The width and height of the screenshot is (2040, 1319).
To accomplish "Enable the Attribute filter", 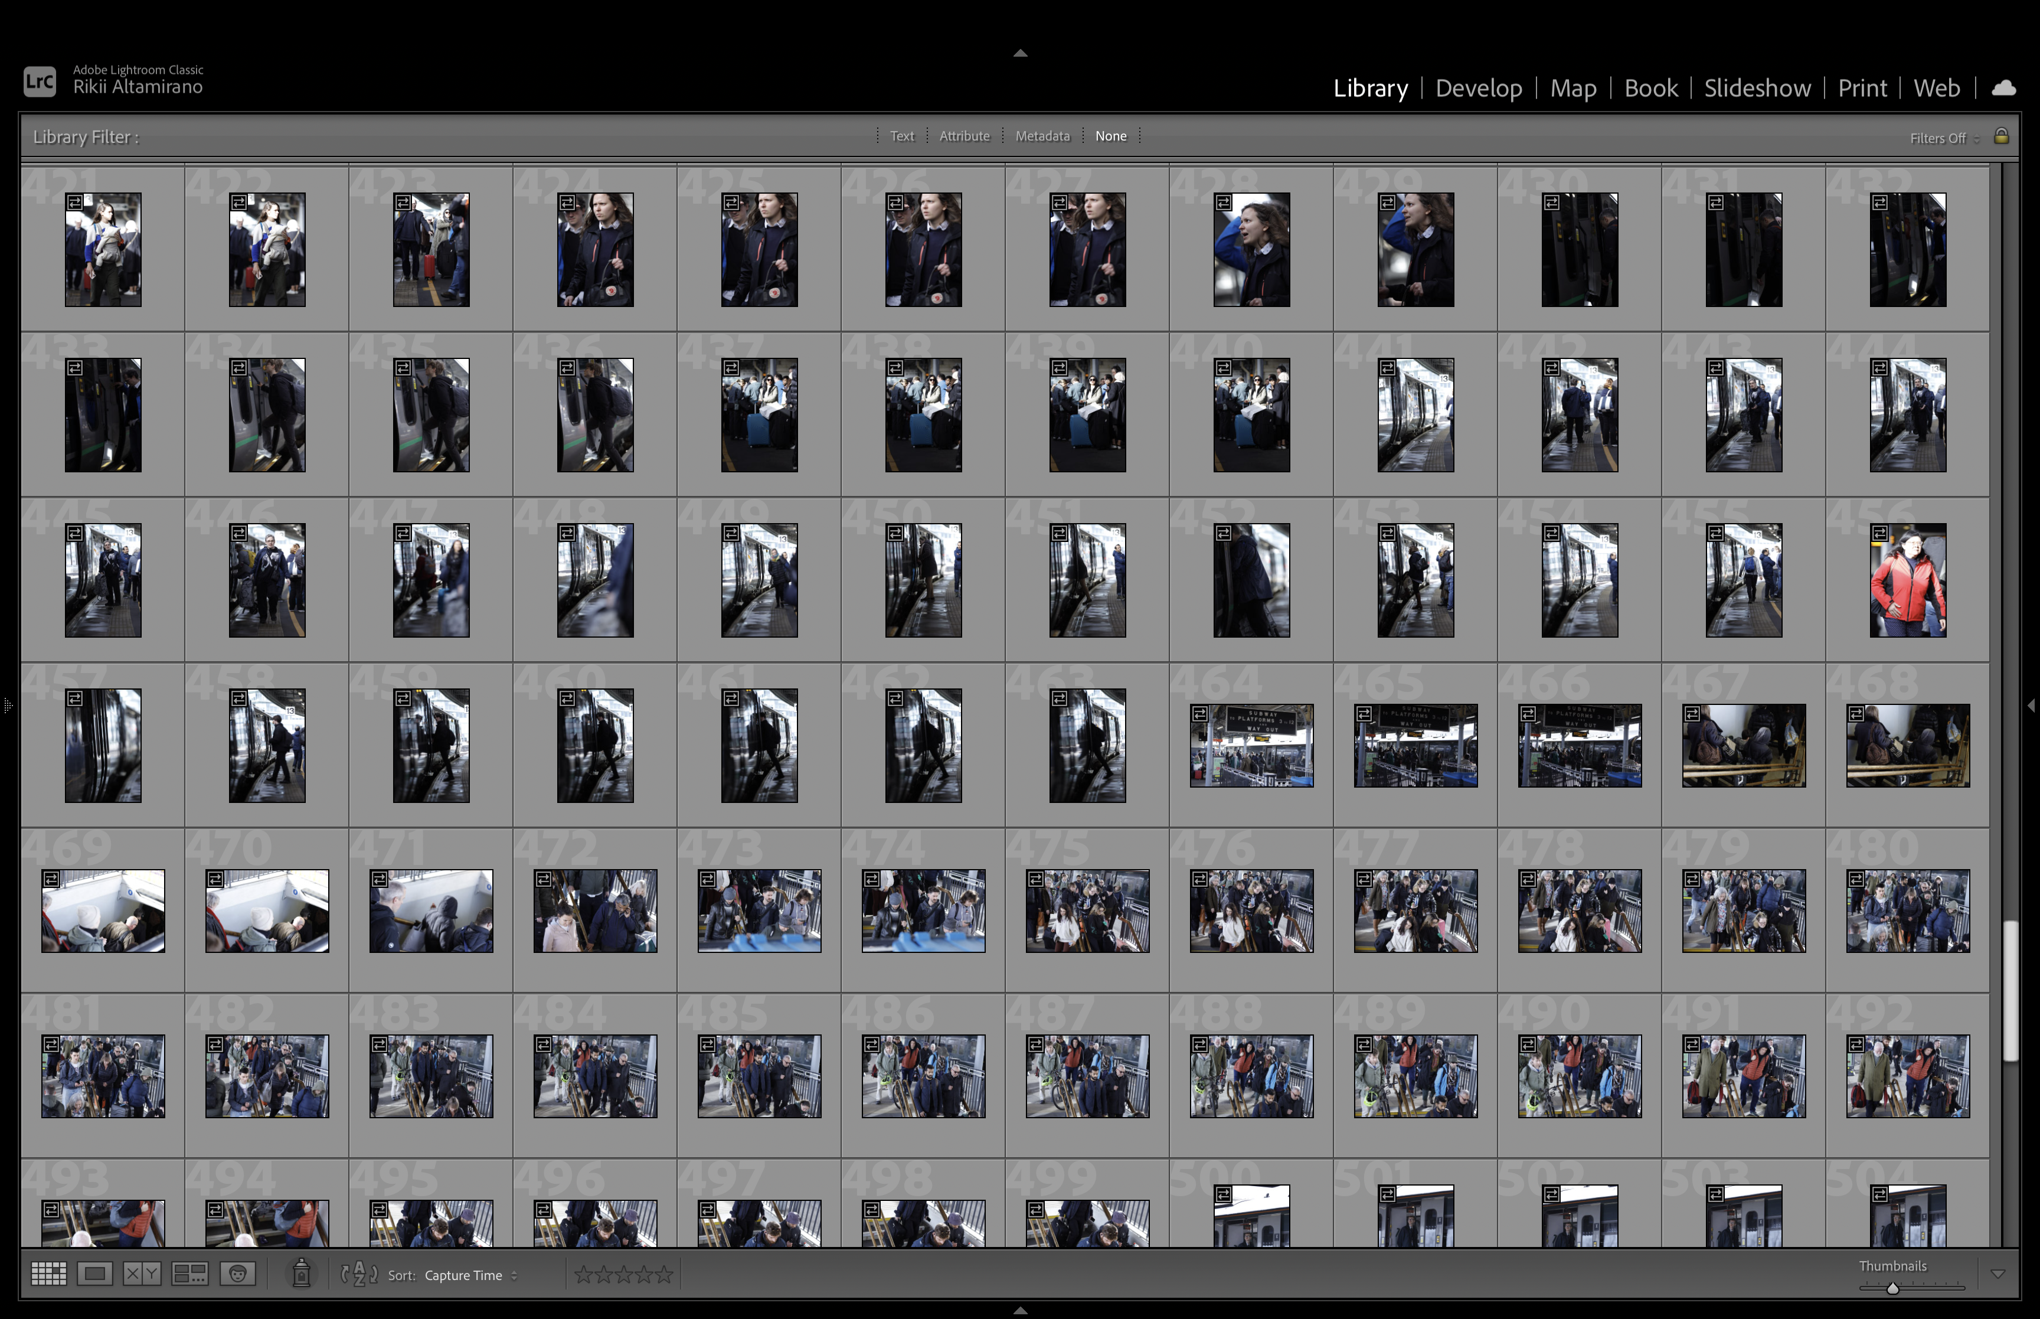I will (x=964, y=136).
